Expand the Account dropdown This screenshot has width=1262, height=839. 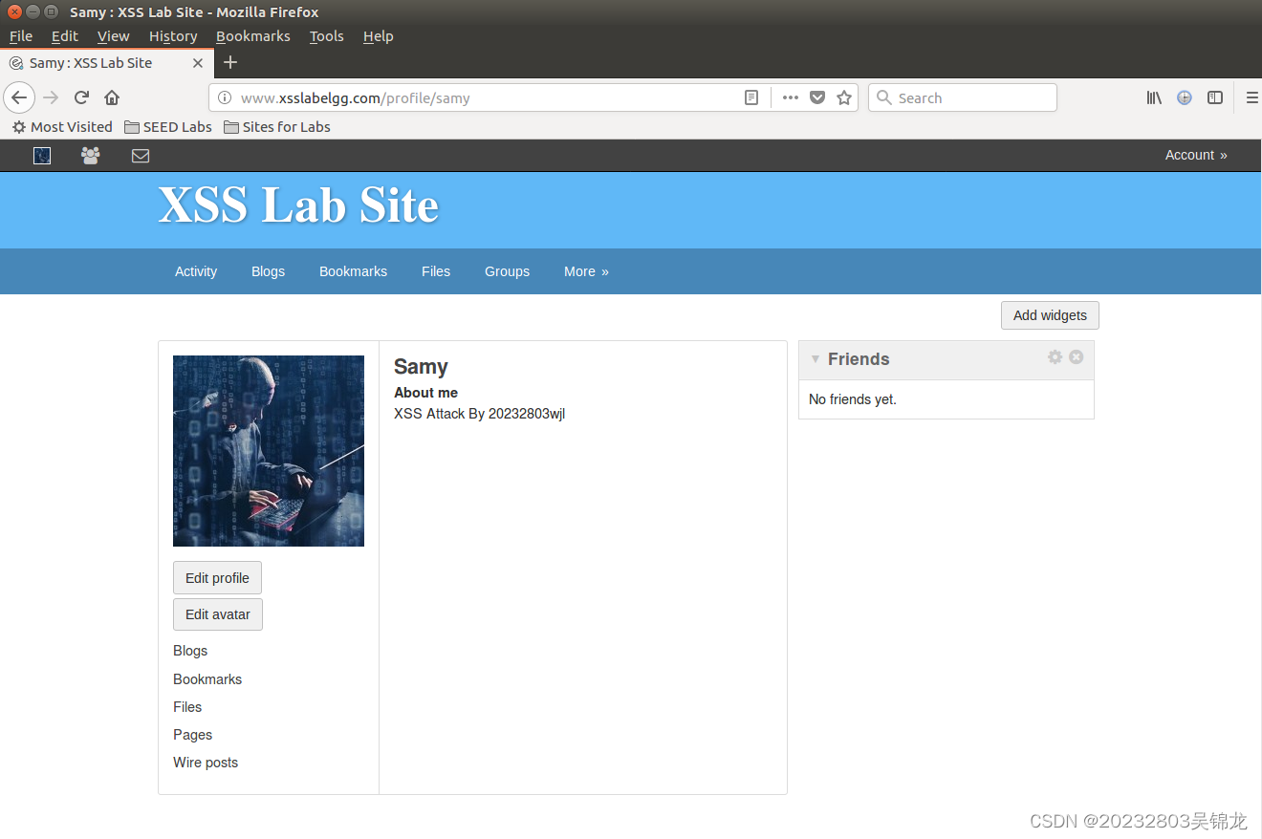[x=1196, y=155]
